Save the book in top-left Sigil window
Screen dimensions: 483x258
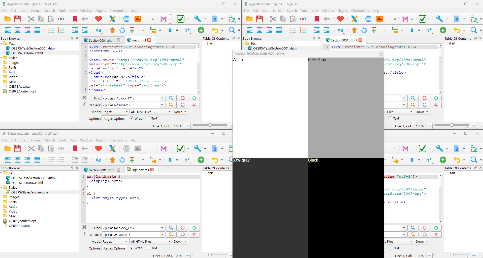18,19
